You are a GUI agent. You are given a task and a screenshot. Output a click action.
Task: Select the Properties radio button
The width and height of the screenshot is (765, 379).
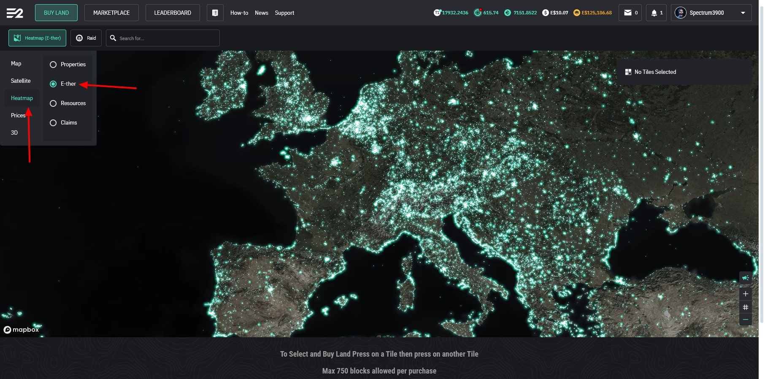pyautogui.click(x=53, y=65)
